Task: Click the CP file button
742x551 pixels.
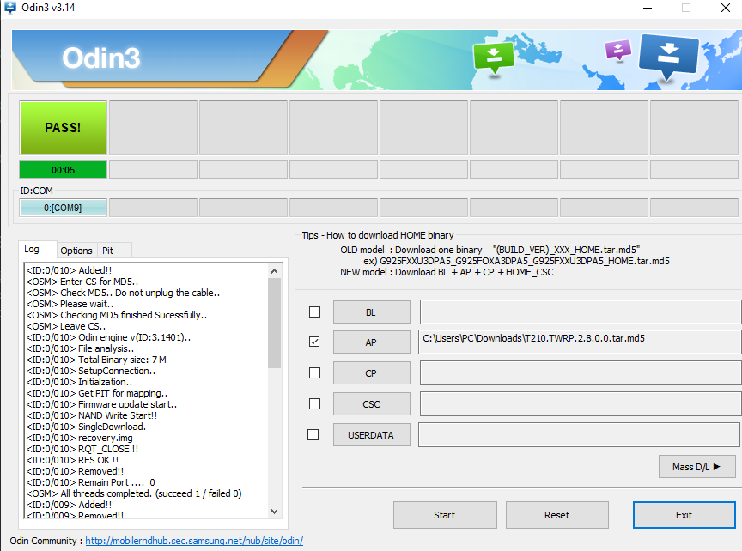Action: point(372,373)
